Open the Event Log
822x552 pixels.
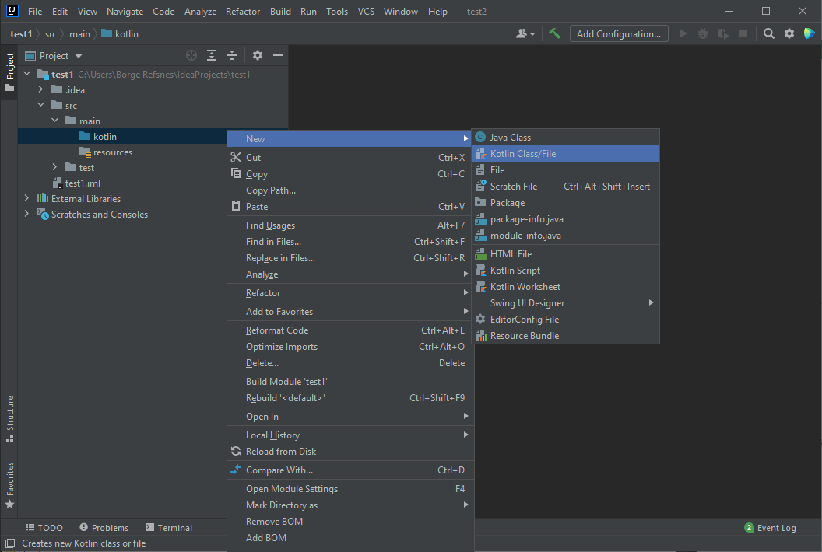click(770, 528)
